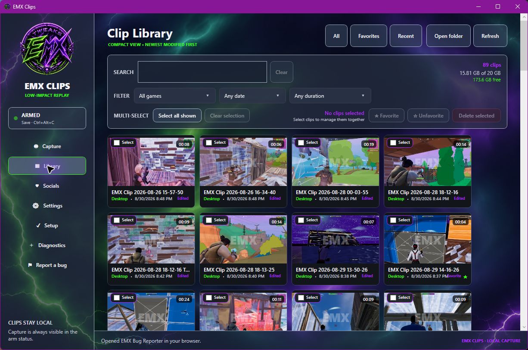Click the Socials heart icon

tap(37, 186)
